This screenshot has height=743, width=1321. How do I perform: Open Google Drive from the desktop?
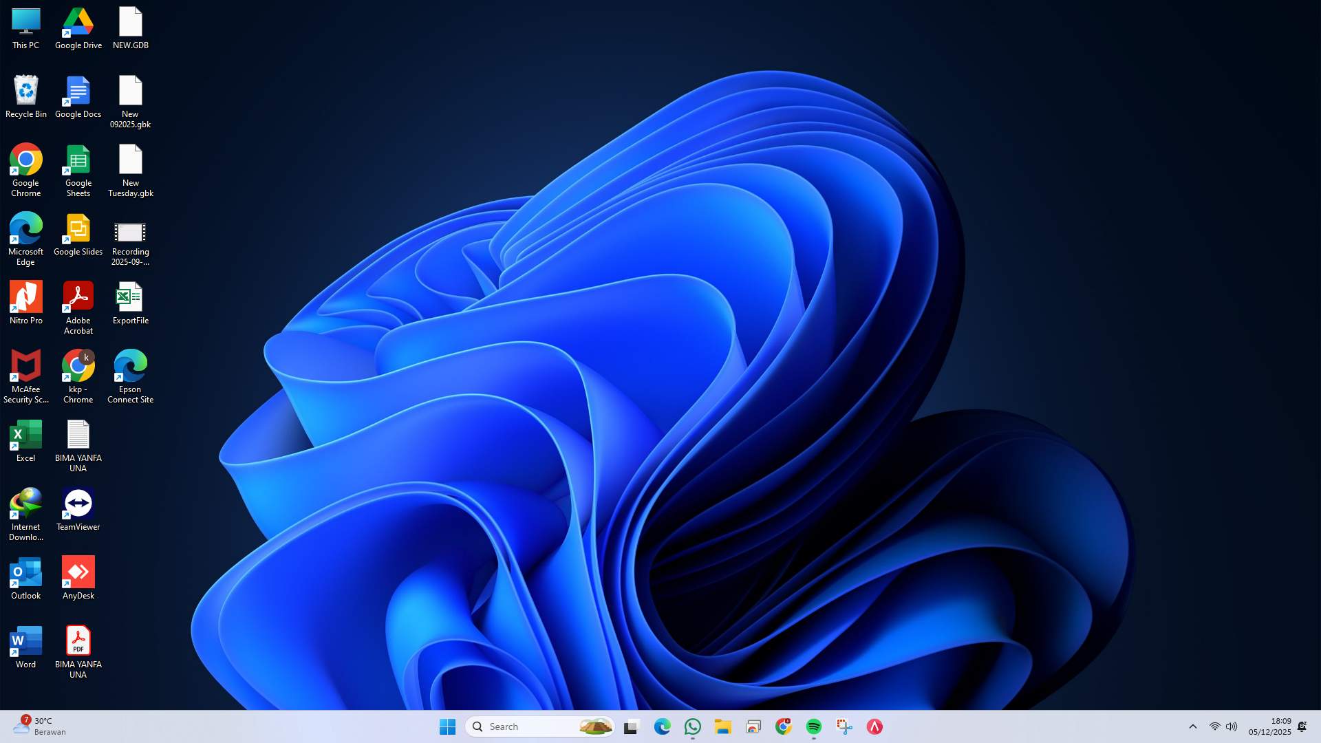click(78, 21)
